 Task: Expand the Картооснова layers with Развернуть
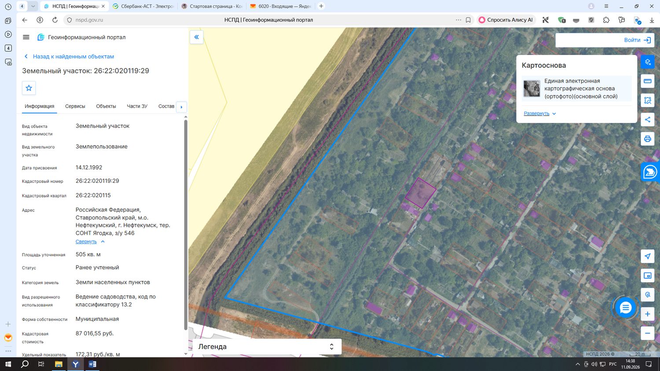point(540,113)
